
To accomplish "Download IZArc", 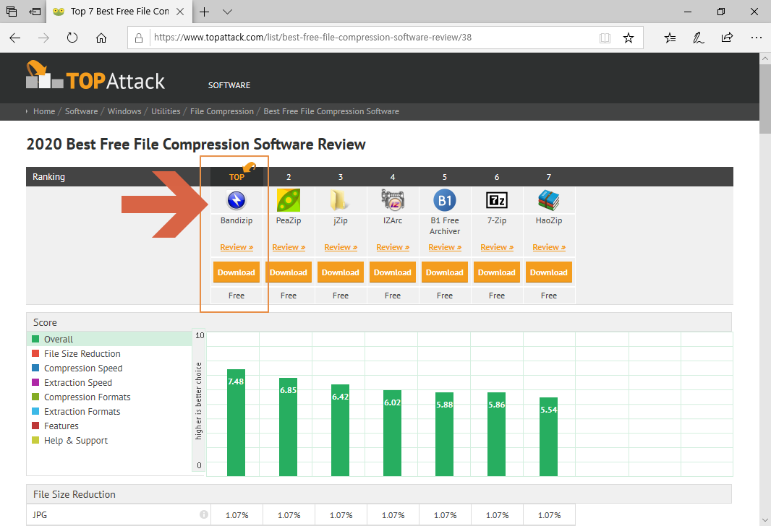I will pos(393,272).
